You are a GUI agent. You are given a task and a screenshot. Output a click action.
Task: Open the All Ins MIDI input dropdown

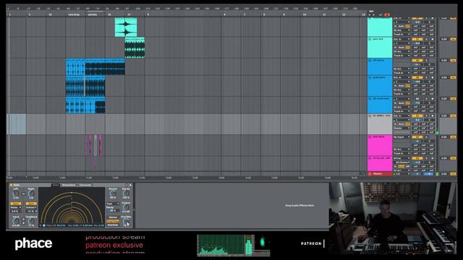402,158
